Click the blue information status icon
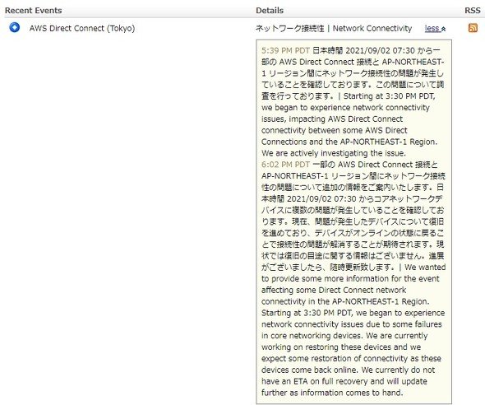Viewport: 485px width, 405px height. [x=14, y=27]
